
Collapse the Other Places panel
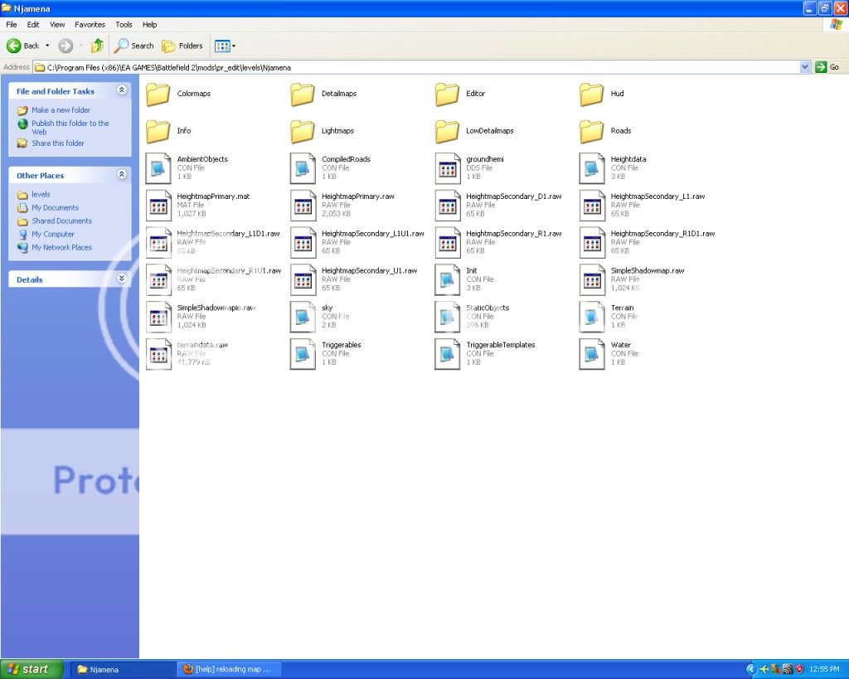pos(122,175)
